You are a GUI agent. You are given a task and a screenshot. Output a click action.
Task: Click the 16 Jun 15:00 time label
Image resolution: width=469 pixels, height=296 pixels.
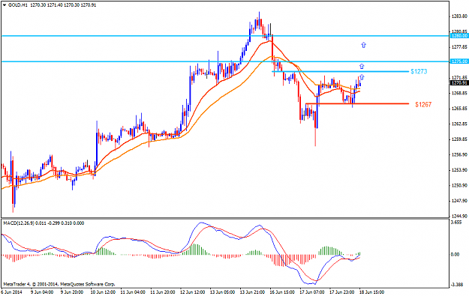282,292
